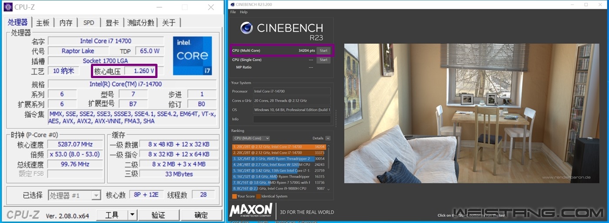
Task: Open the 处理器 #1 selection dropdown
Action: [x=74, y=196]
